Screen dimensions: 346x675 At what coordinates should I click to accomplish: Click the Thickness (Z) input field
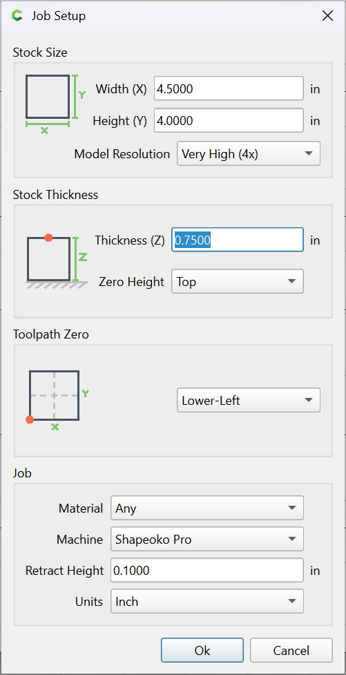coord(238,240)
